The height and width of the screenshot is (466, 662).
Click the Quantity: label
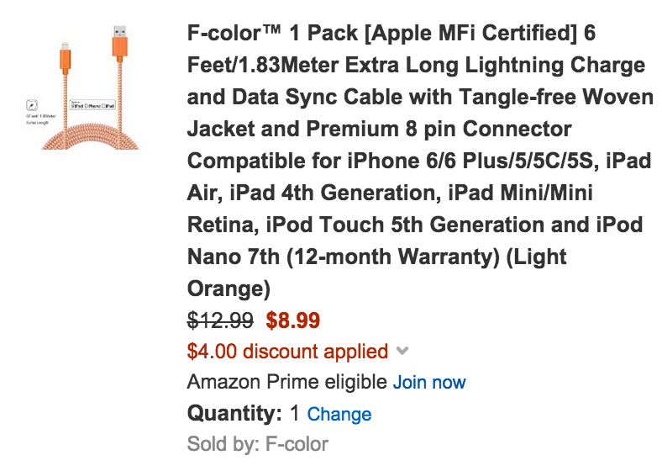(234, 414)
